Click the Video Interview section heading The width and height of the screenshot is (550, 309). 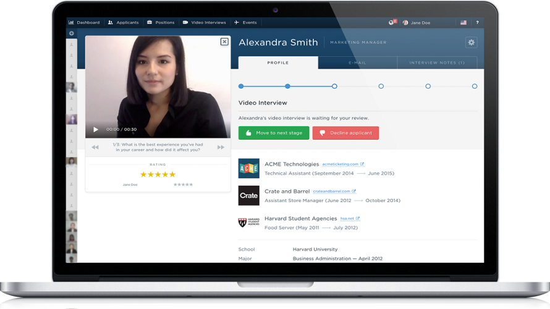[263, 103]
